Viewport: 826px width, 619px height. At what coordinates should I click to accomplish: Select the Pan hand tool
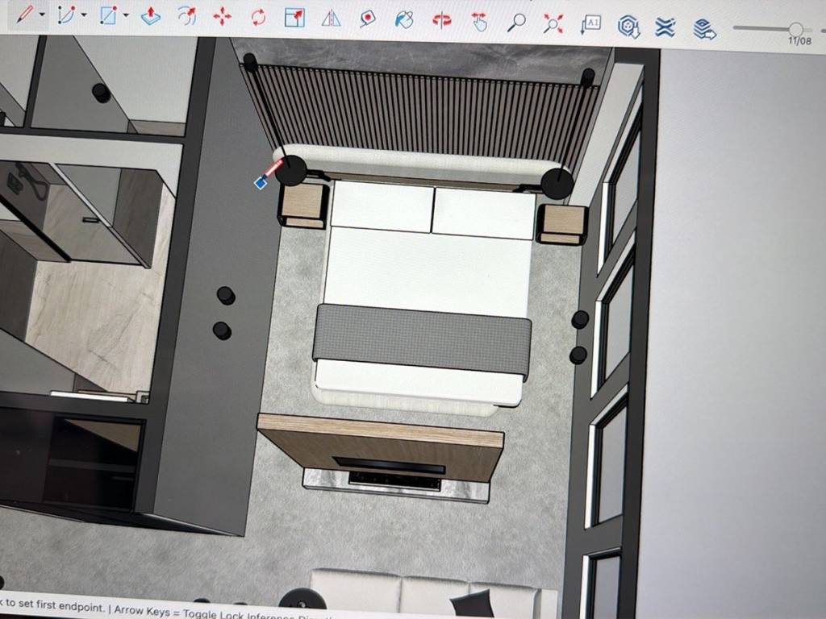click(479, 22)
